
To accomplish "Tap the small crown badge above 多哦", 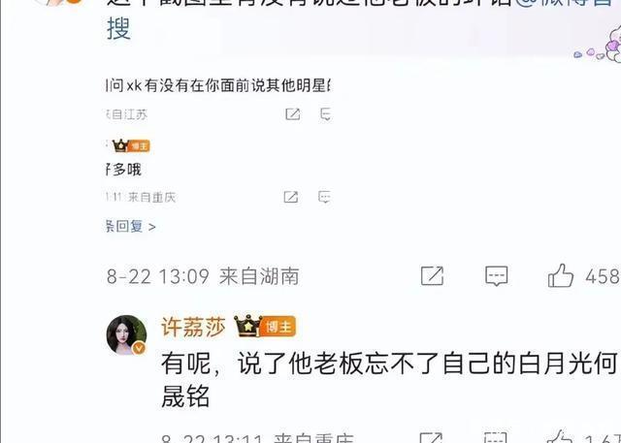I will coord(120,146).
